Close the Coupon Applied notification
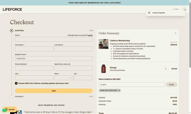Viewport: 191px width, 114px height. tap(185, 10)
